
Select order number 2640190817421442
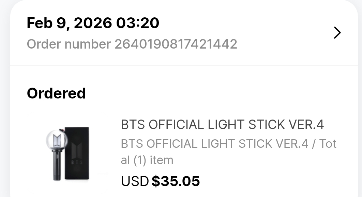(176, 44)
